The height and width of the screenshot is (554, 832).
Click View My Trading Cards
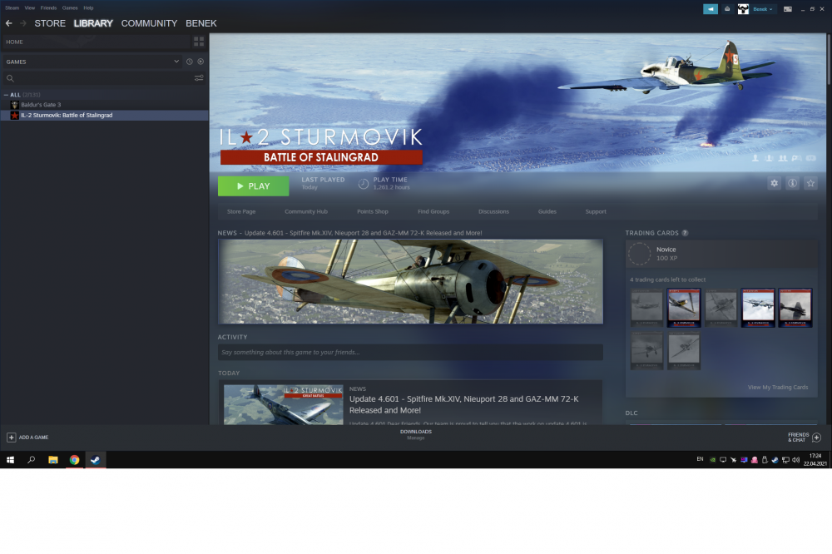778,388
